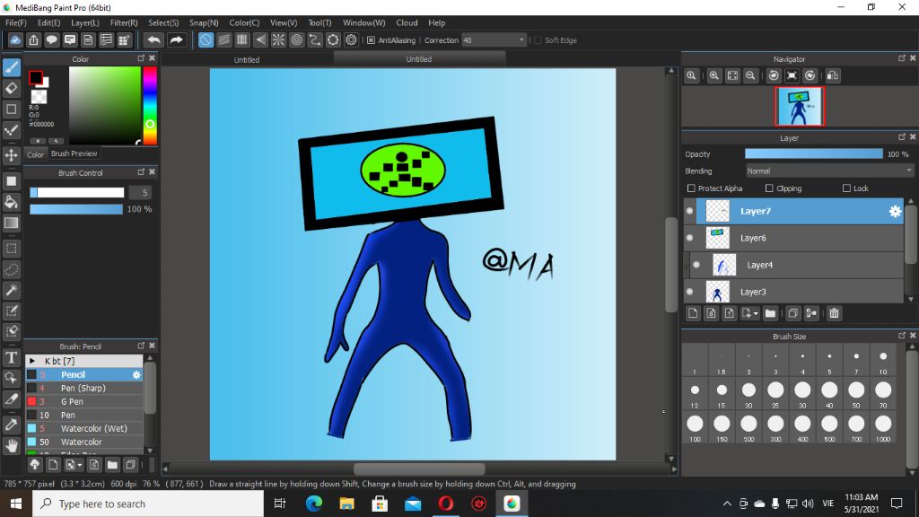
Task: Enable the layer Lock checkbox
Action: pyautogui.click(x=846, y=188)
